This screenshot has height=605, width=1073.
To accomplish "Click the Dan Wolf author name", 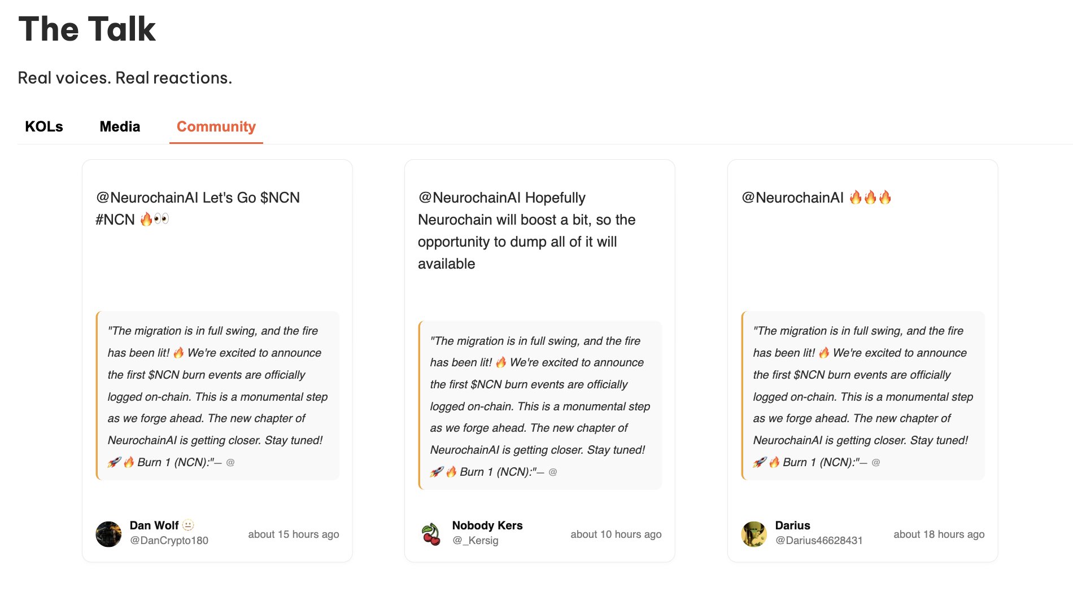I will click(x=154, y=525).
